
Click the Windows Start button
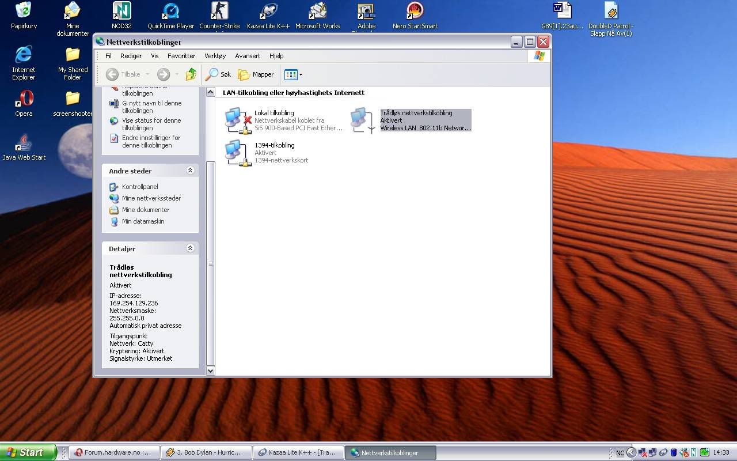coord(28,452)
